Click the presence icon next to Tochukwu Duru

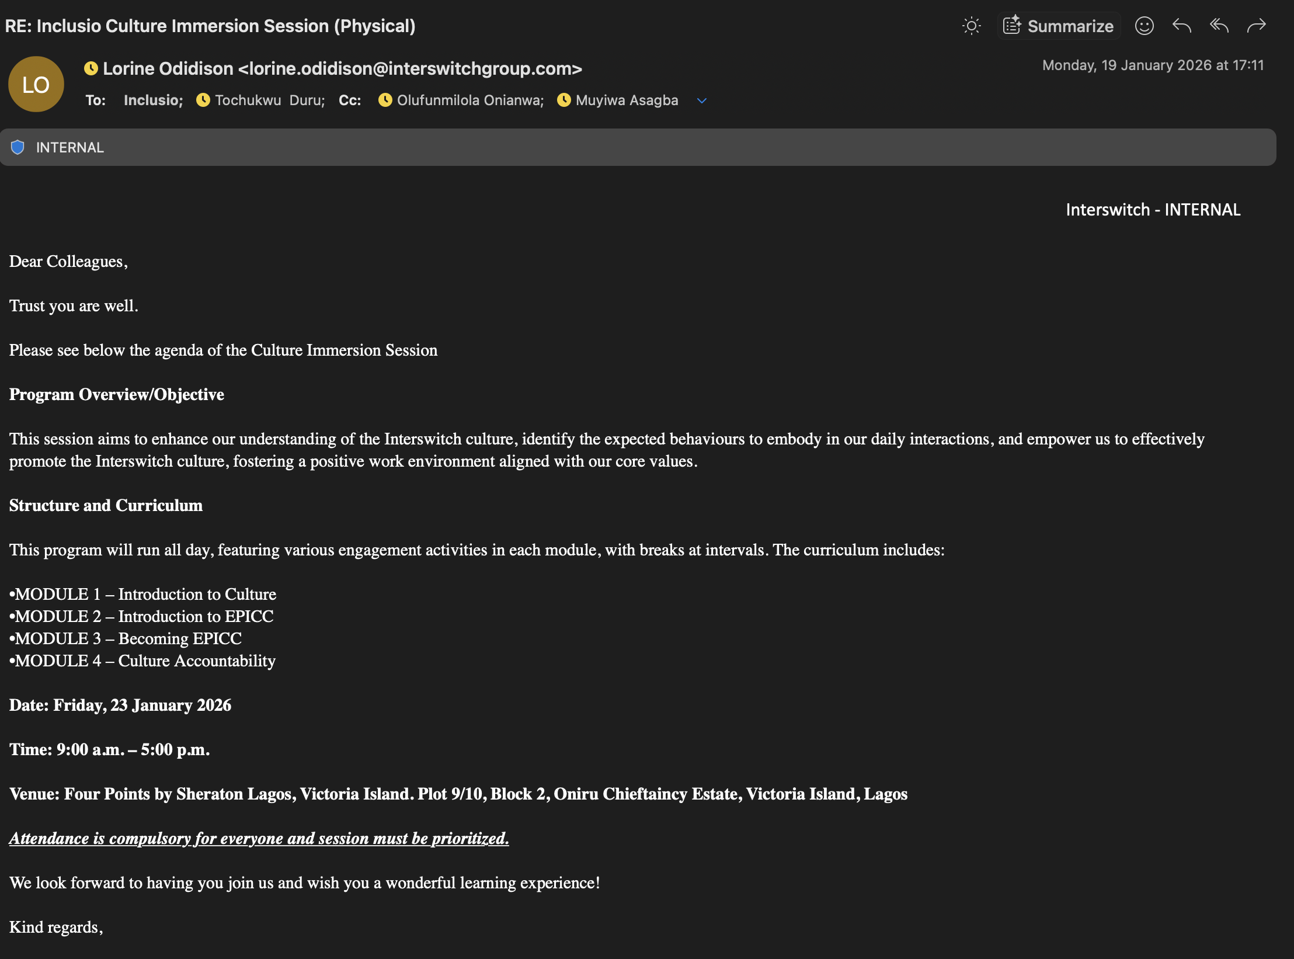point(203,100)
